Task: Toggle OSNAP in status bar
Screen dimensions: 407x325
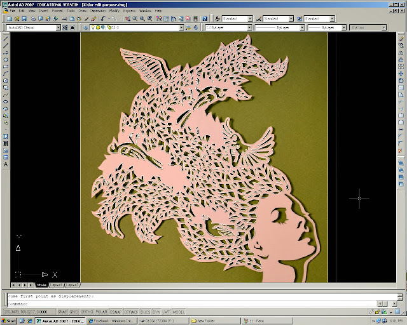Action: click(x=116, y=312)
